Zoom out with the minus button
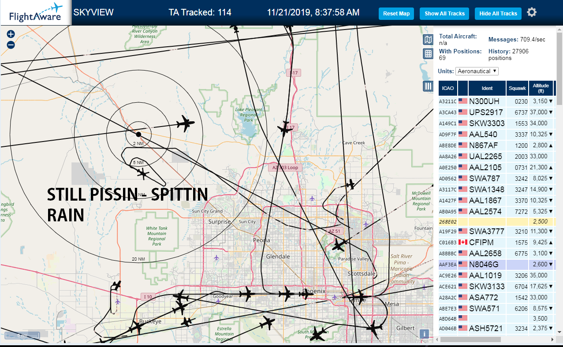563x347 pixels. pyautogui.click(x=11, y=45)
